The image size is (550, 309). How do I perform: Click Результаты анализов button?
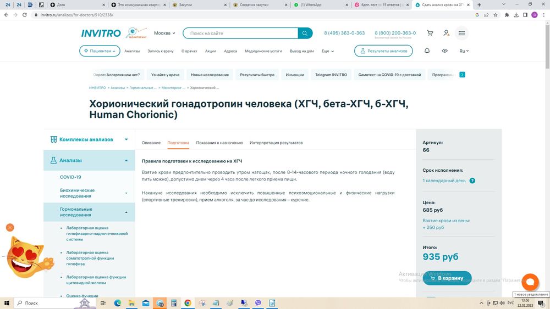(x=383, y=50)
